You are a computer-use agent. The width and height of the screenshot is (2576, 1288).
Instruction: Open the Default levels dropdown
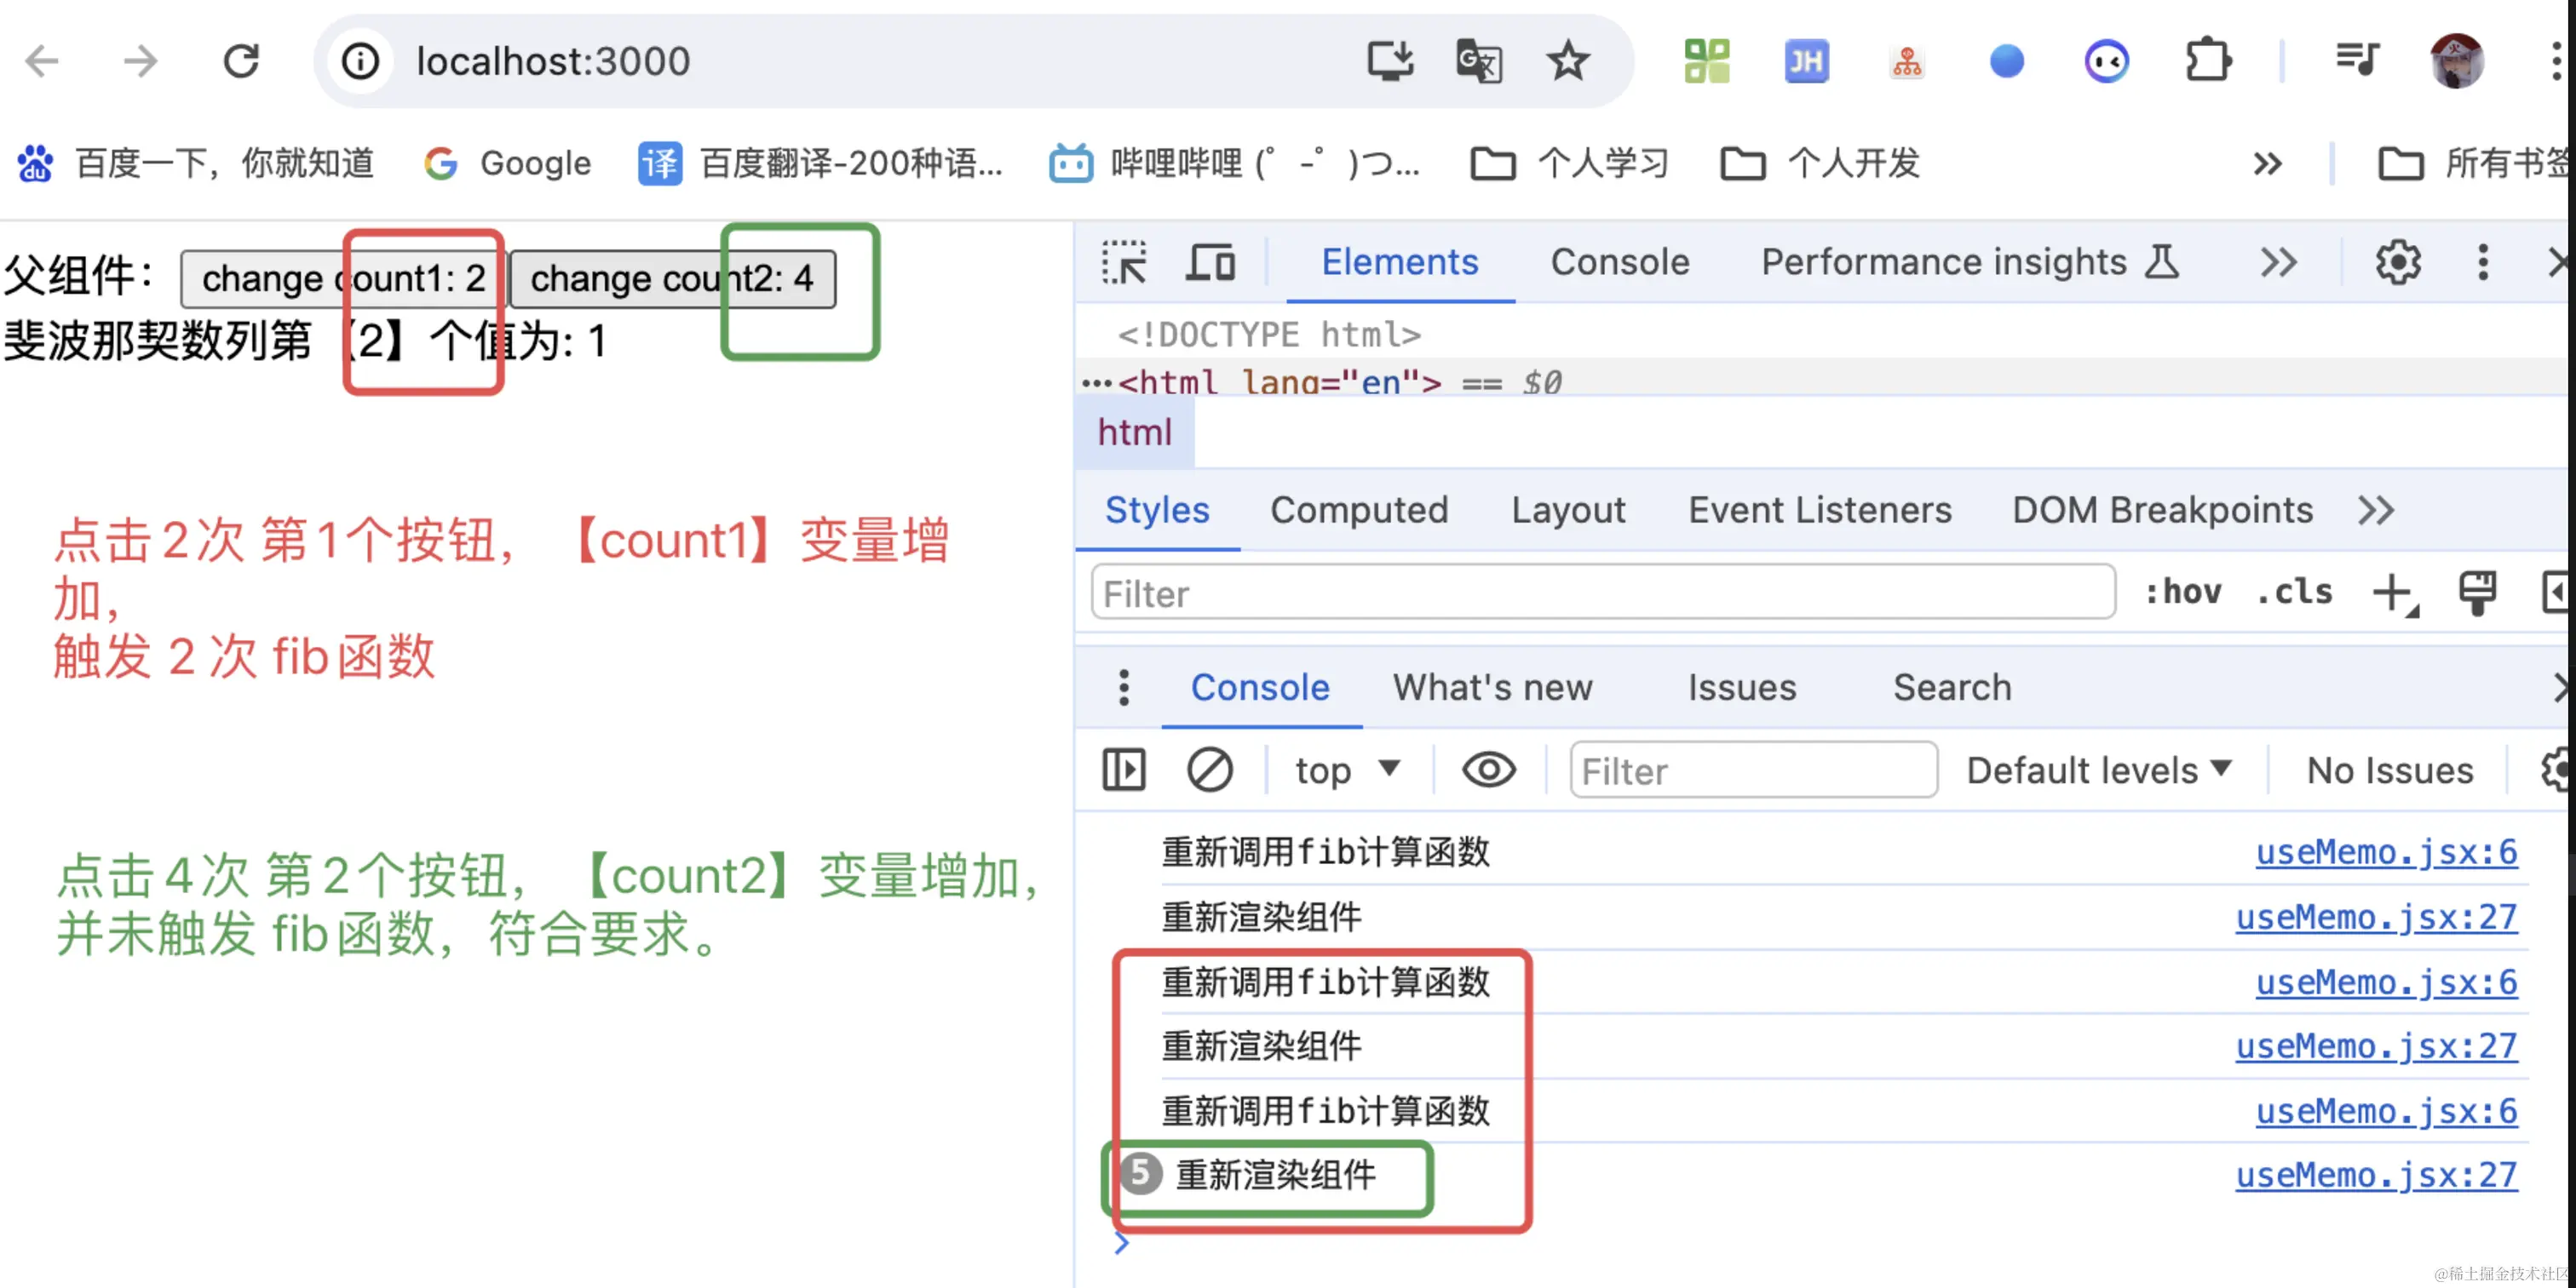pos(2098,770)
